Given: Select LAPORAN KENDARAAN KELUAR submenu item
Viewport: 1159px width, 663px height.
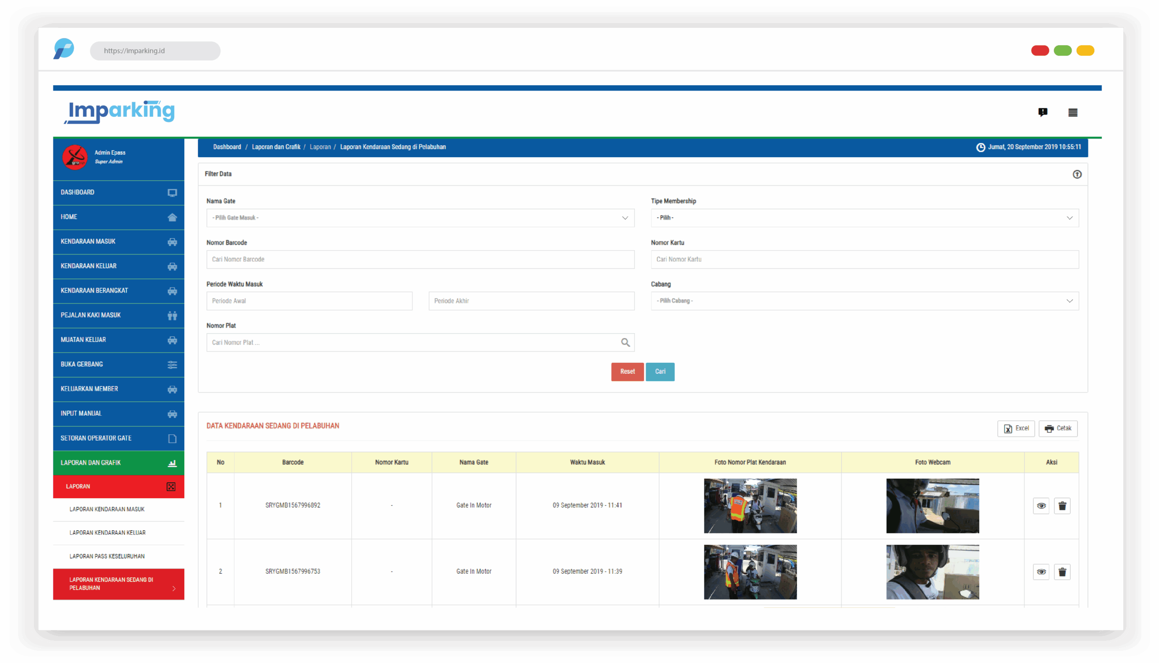Looking at the screenshot, I should coord(107,533).
